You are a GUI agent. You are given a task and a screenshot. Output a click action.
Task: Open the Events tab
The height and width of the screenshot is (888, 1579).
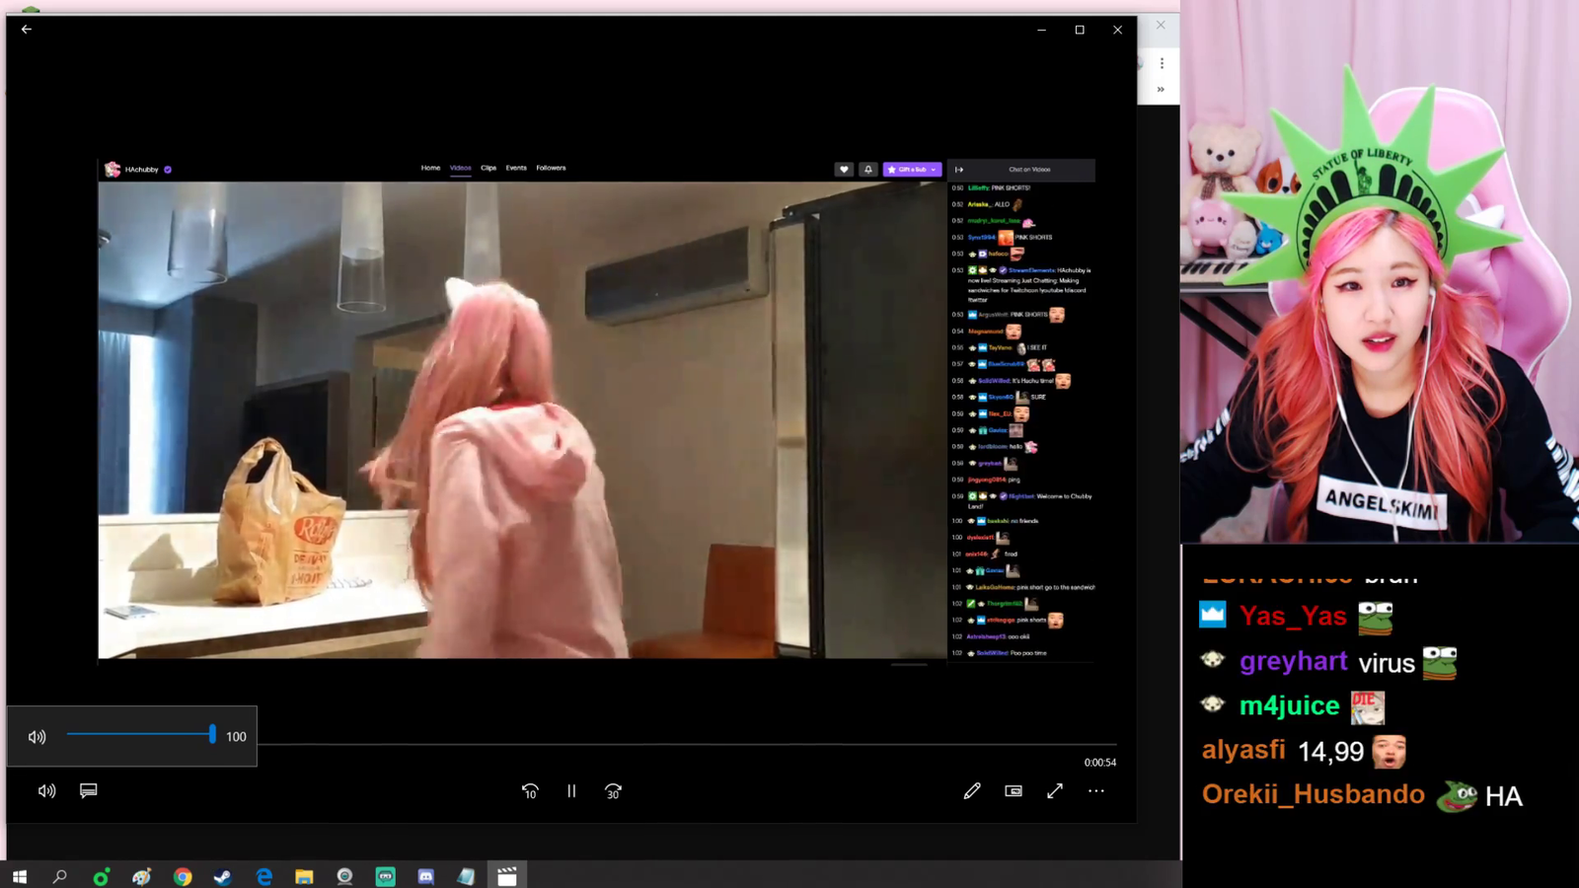coord(516,168)
